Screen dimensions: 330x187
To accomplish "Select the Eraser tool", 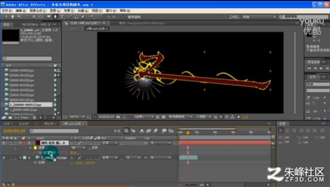I will (83, 16).
